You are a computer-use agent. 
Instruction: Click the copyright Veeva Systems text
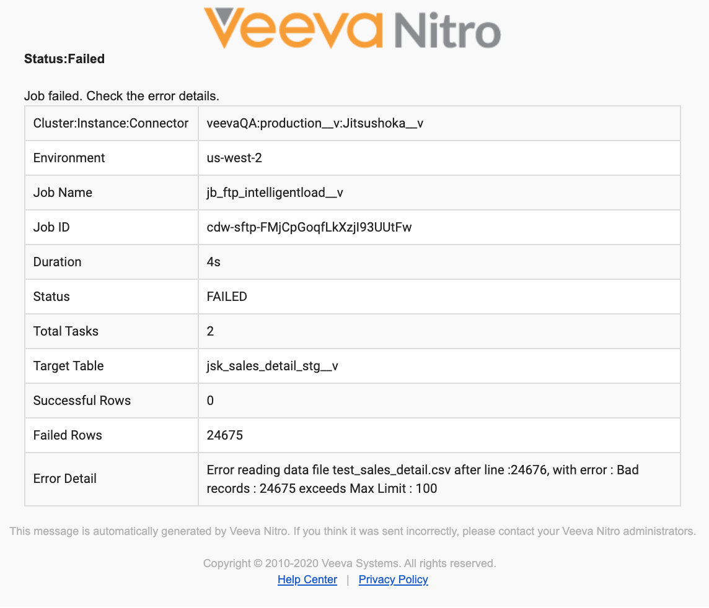pos(350,563)
